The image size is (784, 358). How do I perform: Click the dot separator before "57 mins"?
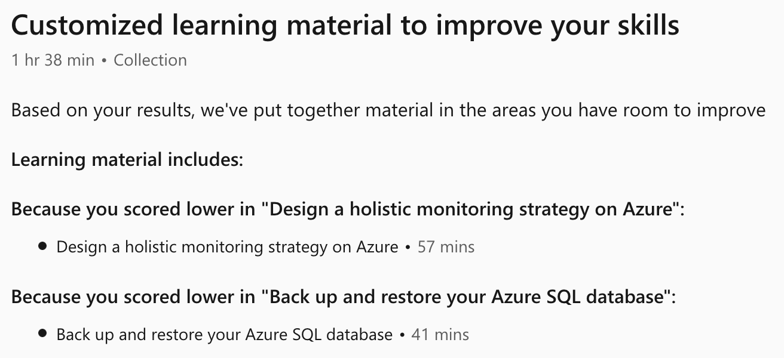pos(408,247)
